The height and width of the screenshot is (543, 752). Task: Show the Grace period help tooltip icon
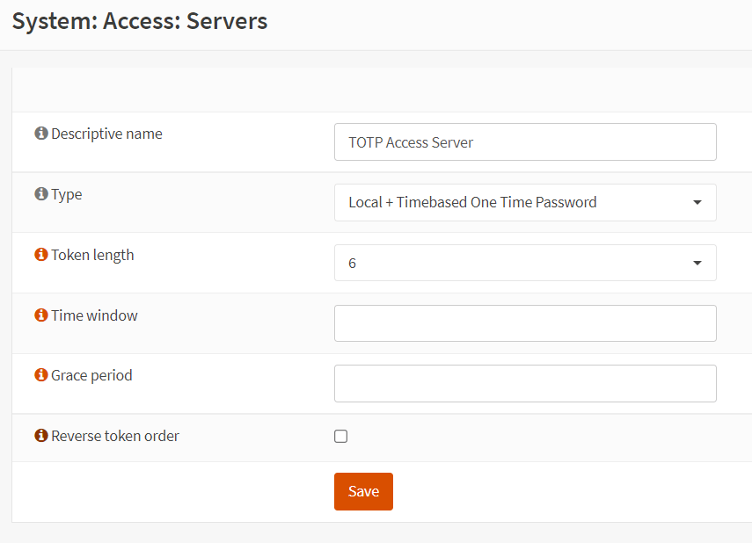(40, 375)
